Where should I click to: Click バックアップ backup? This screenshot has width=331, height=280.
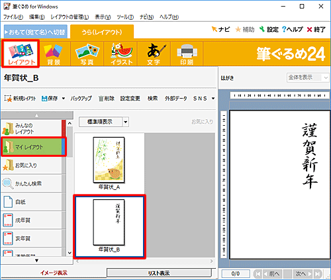(x=81, y=99)
